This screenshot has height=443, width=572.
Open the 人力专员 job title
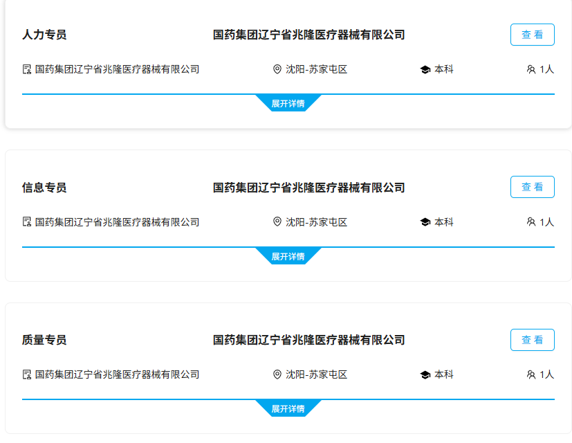tap(44, 35)
